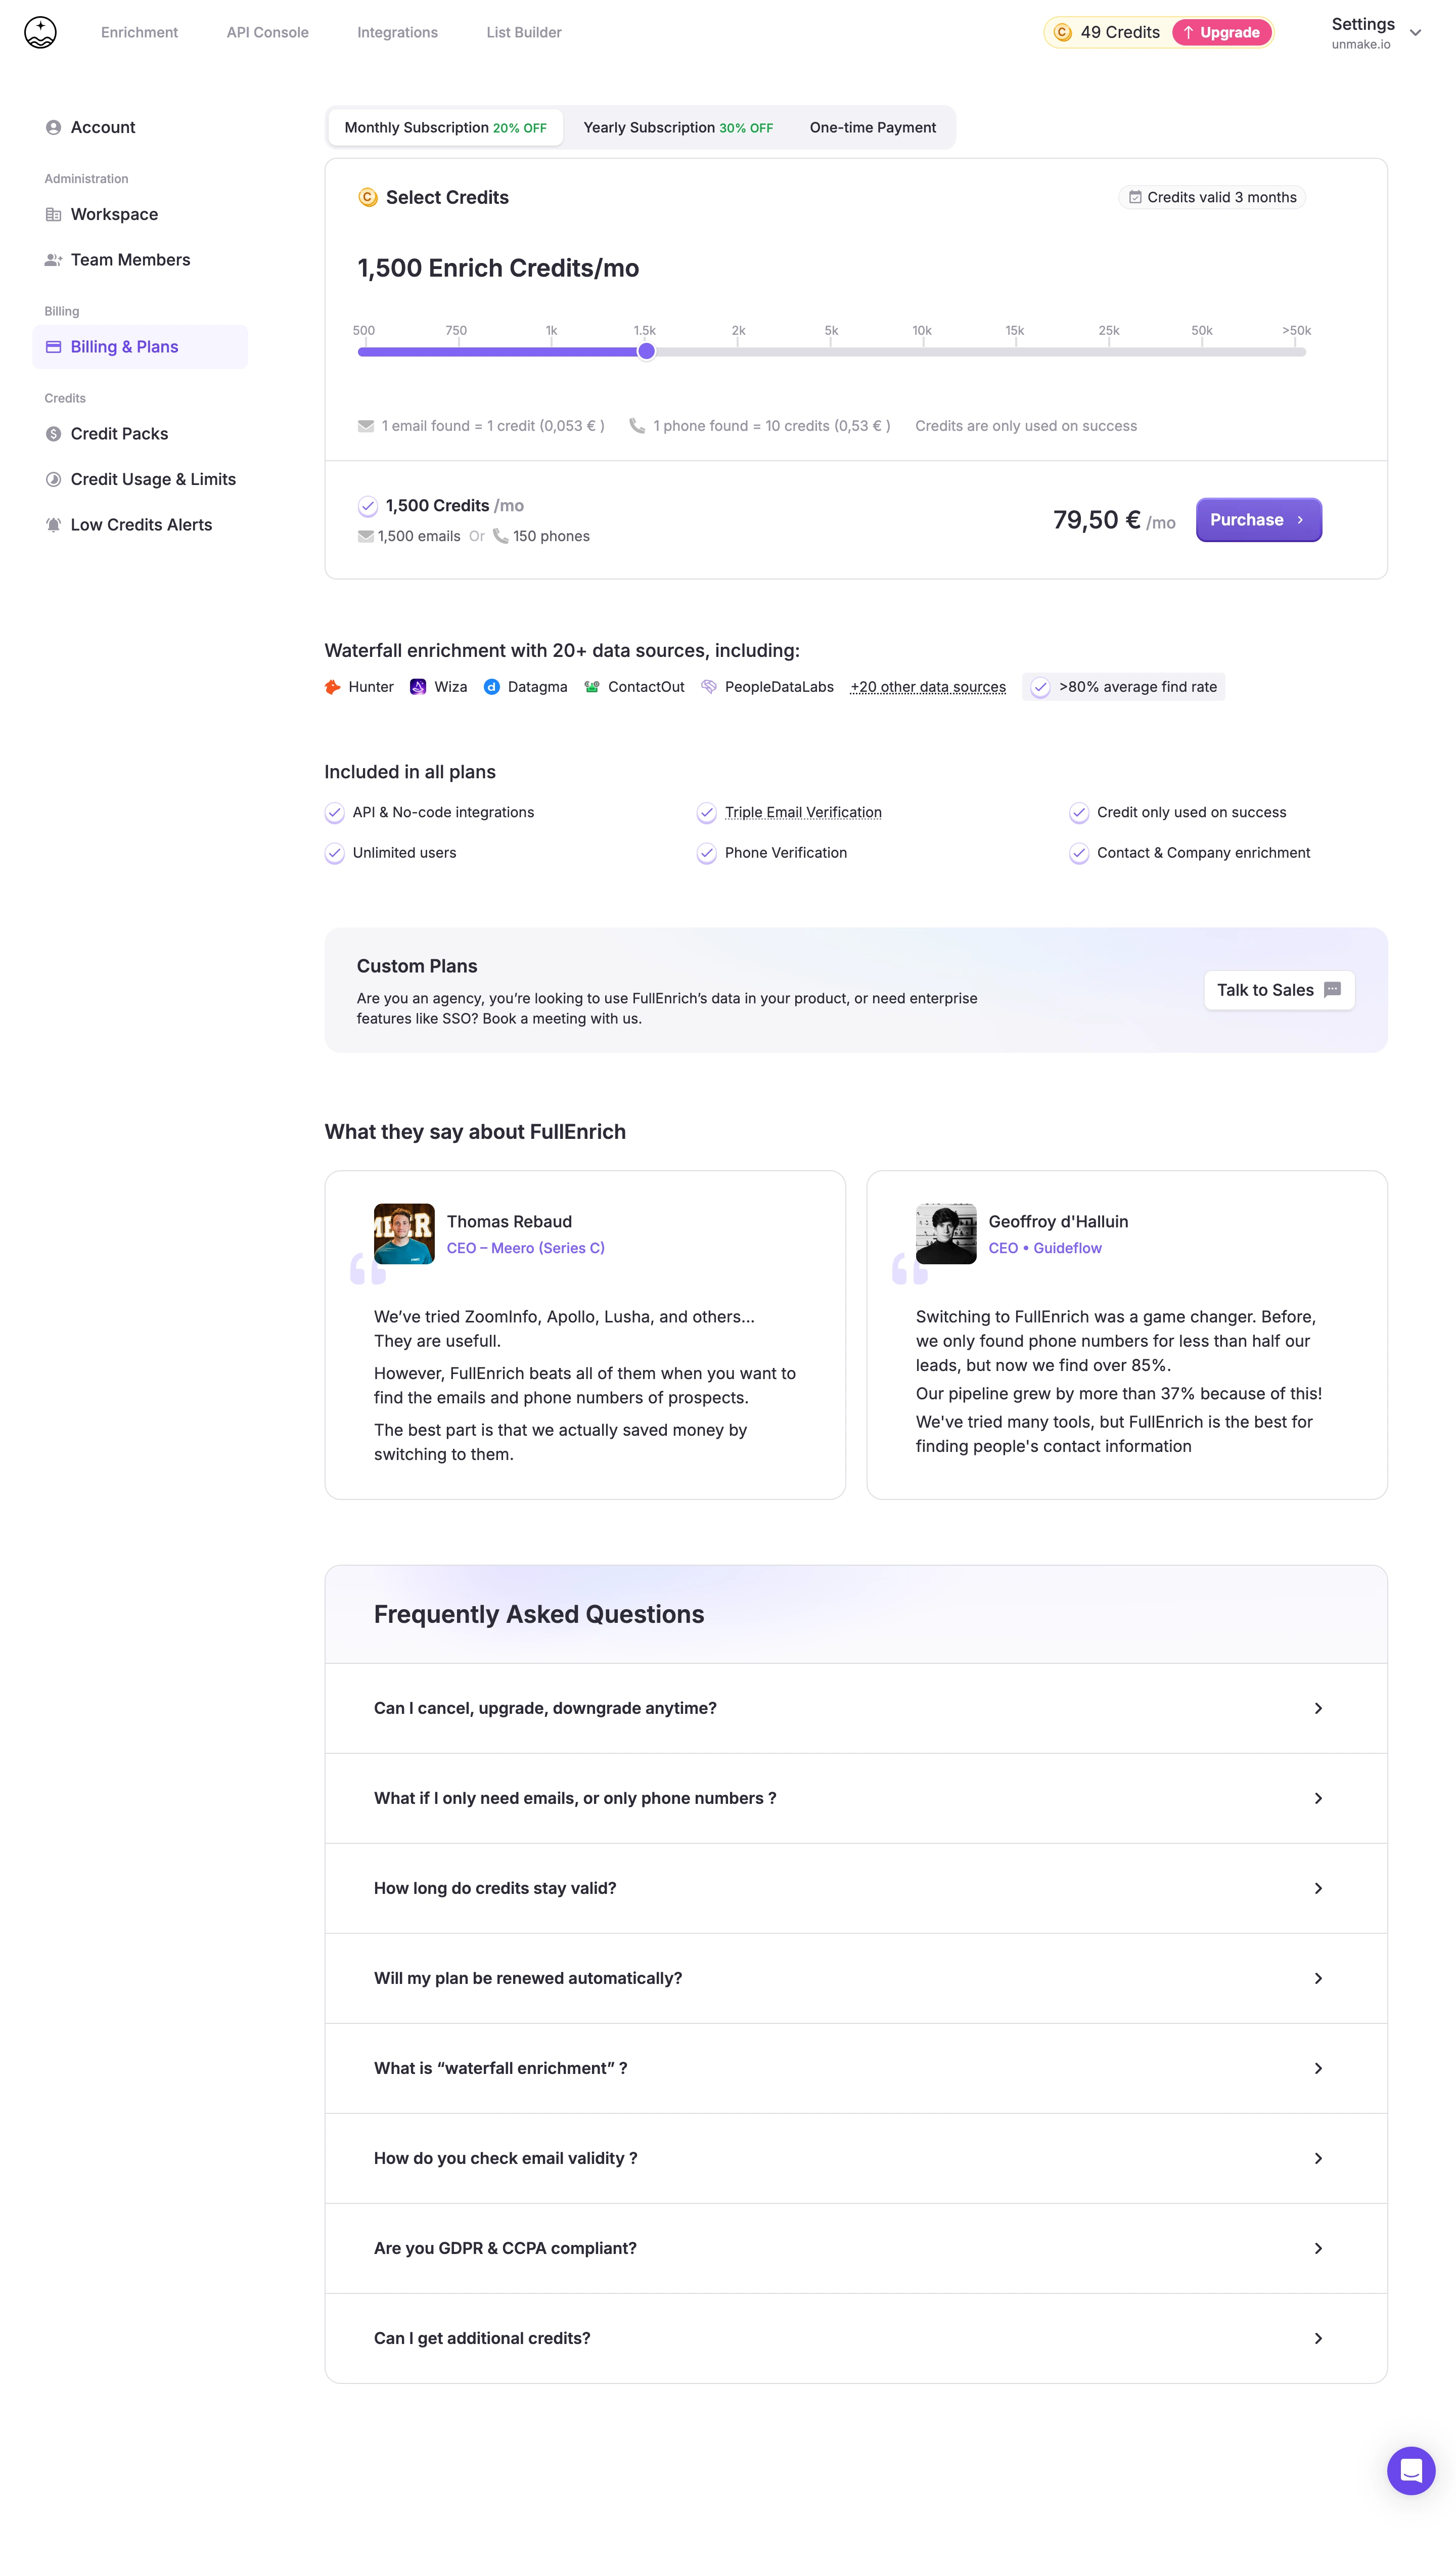
Task: Click the checkmark beside 1,500 Credits /mo
Action: coord(368,506)
